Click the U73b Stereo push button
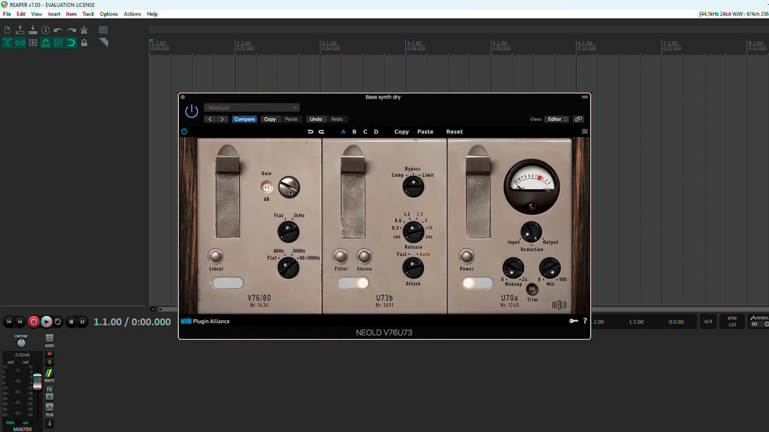Image resolution: width=769 pixels, height=432 pixels. pyautogui.click(x=364, y=256)
